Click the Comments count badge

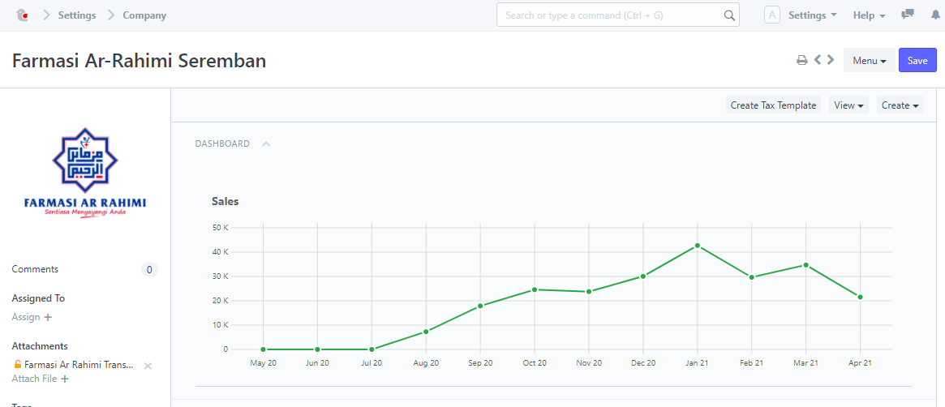pyautogui.click(x=149, y=269)
